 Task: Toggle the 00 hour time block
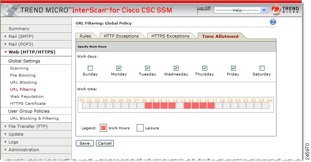[86, 106]
